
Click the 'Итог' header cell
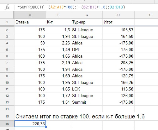pyautogui.click(x=118, y=22)
